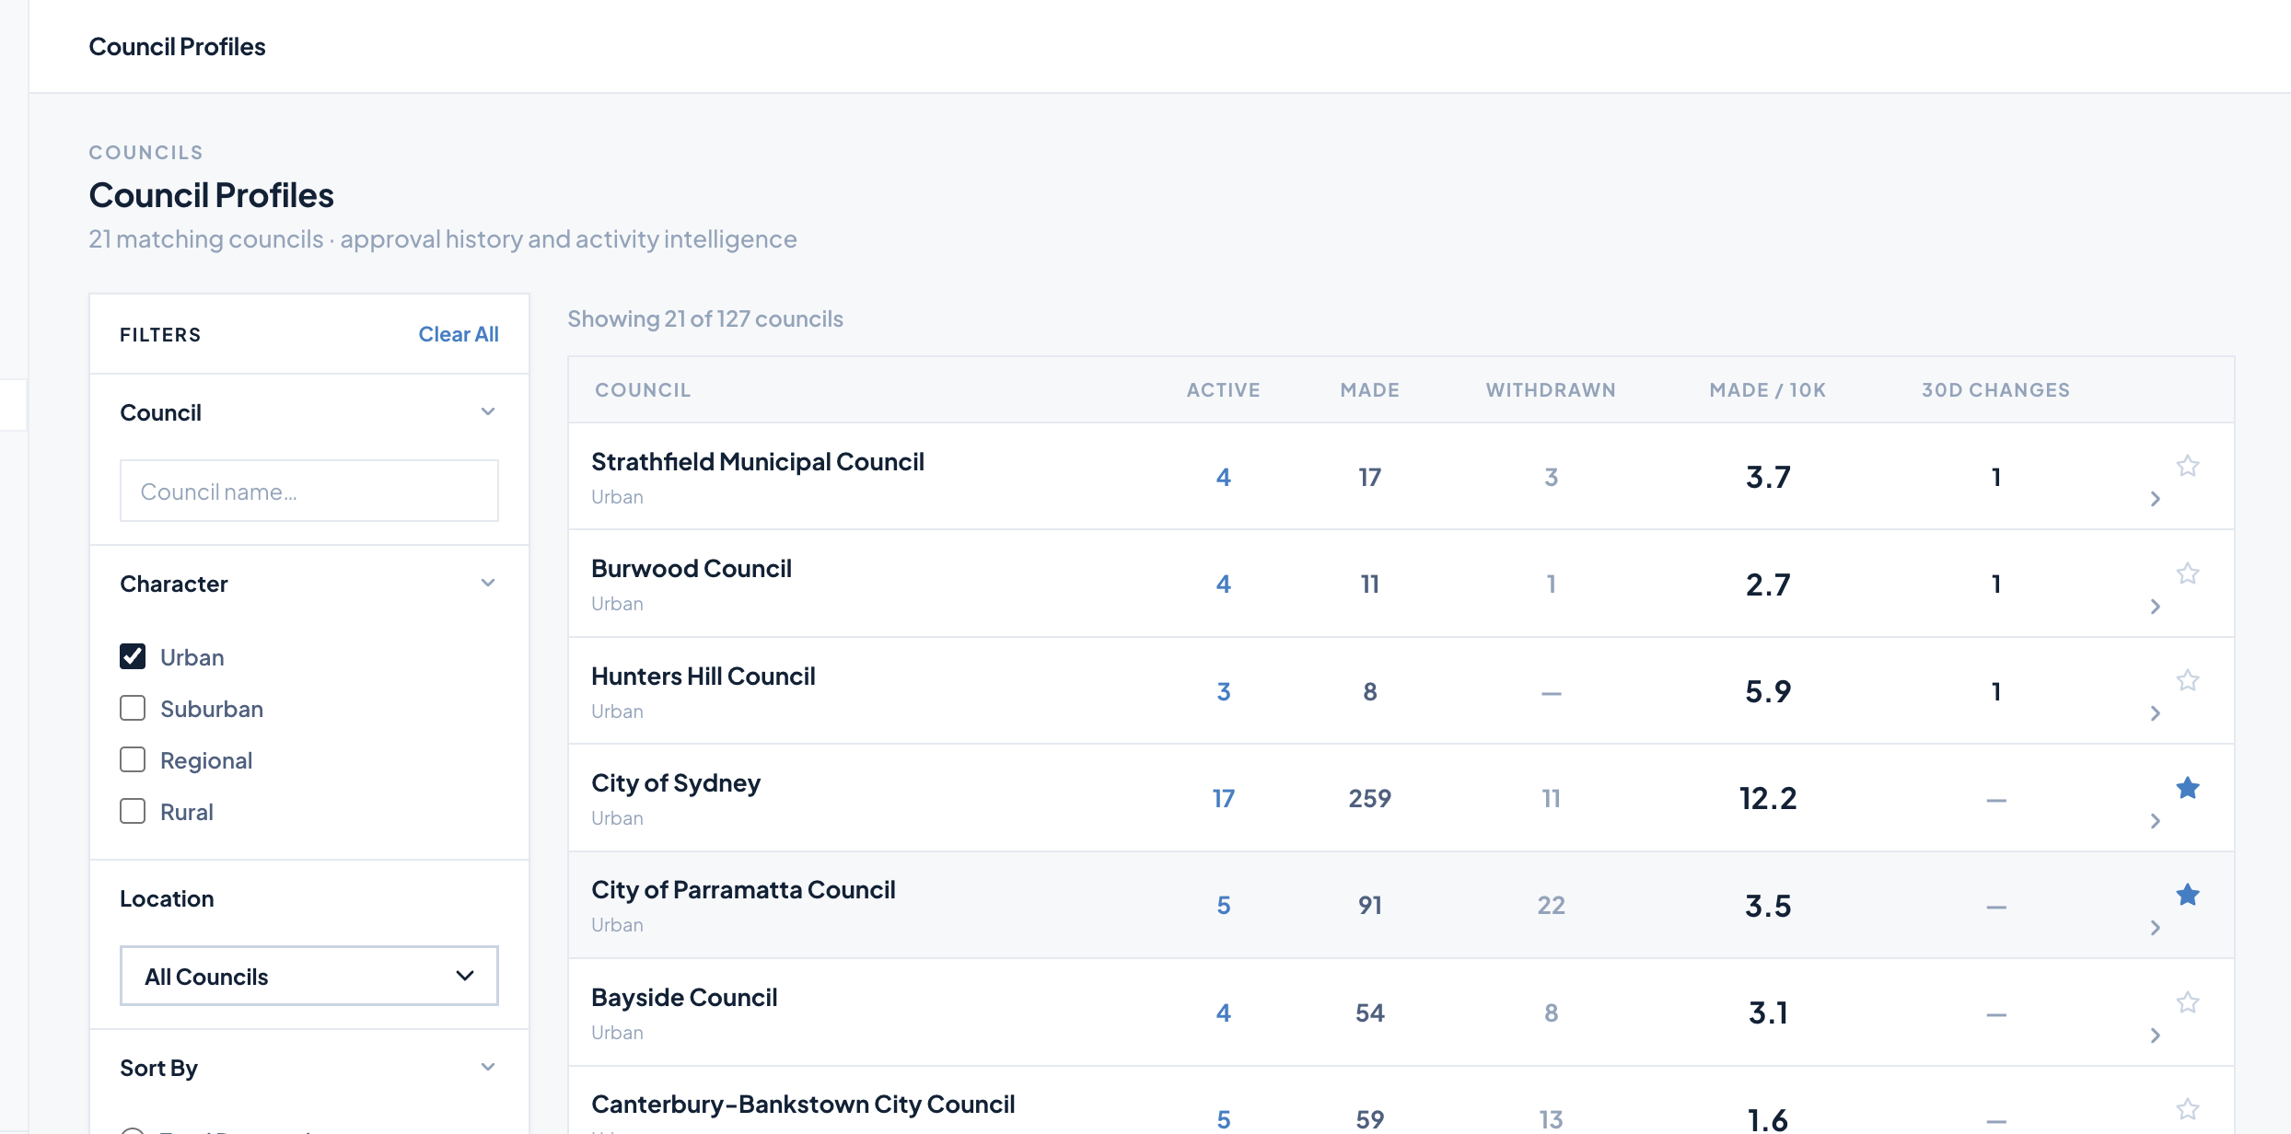Unstar City of Sydney favorite

[x=2188, y=788]
